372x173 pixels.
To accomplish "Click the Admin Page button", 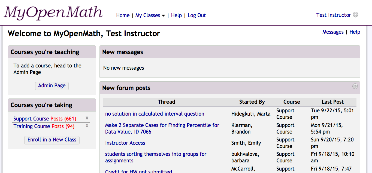I will coord(52,86).
